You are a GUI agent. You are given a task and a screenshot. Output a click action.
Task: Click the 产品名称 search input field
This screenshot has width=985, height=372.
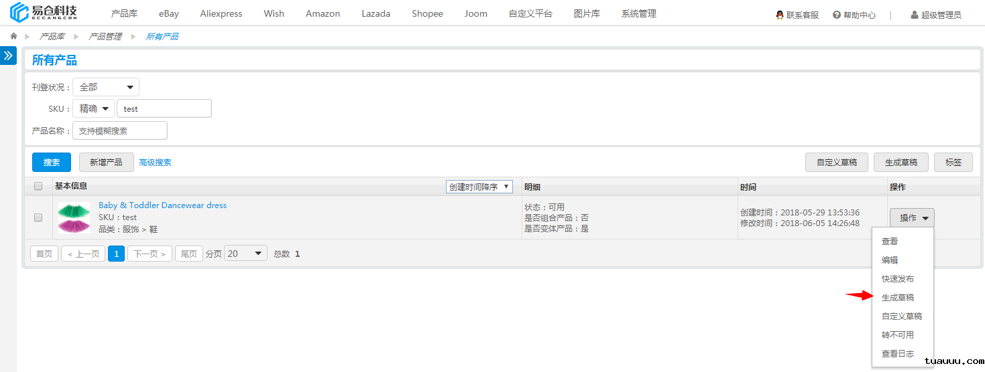coord(119,130)
